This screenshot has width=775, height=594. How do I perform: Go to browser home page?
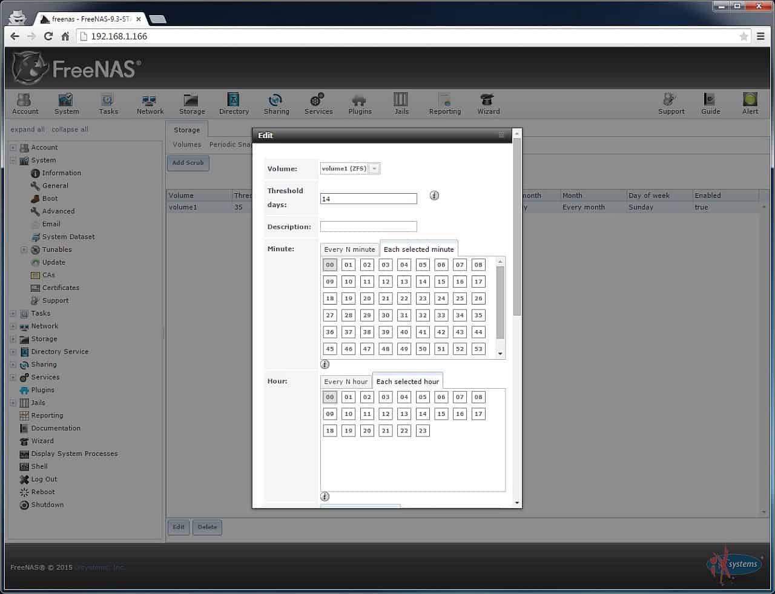coord(65,36)
